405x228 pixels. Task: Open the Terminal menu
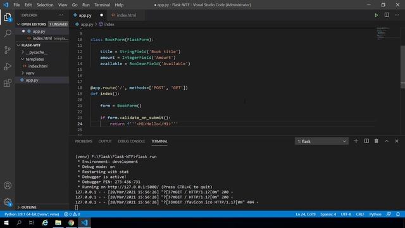pyautogui.click(x=102, y=5)
